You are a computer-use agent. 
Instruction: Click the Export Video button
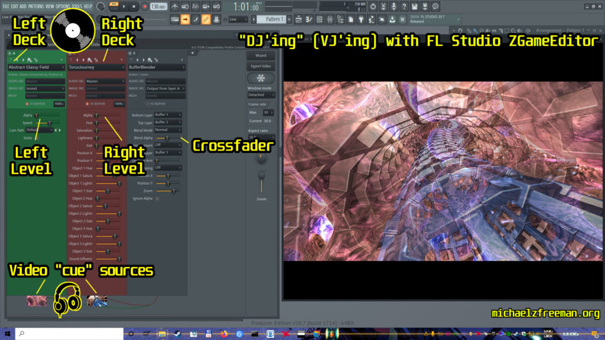261,66
